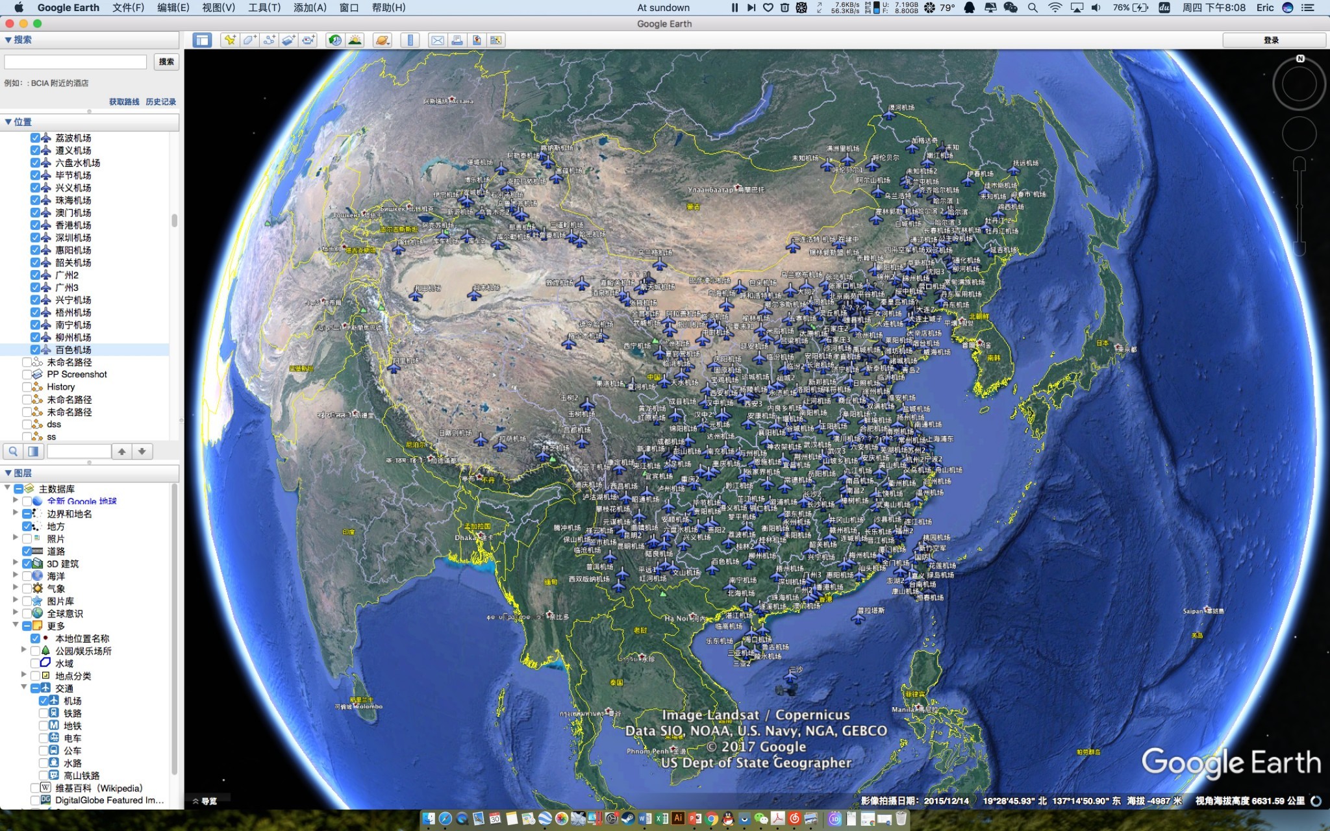The width and height of the screenshot is (1330, 831).
Task: Enable the 地铁 subway layer checkbox
Action: (44, 726)
